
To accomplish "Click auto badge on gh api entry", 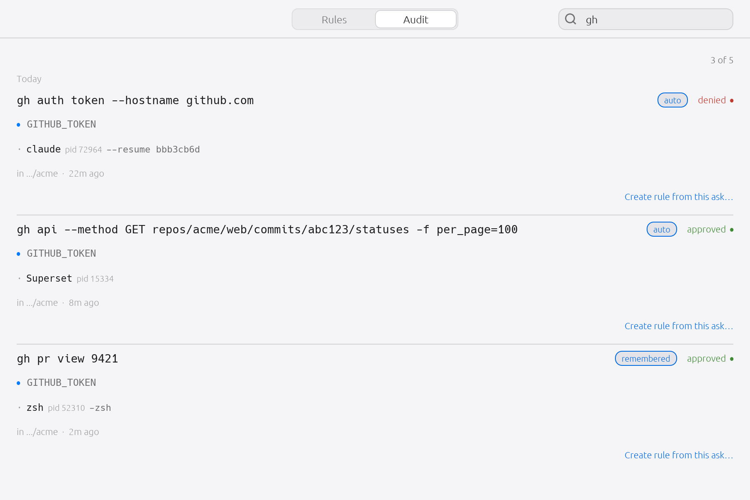I will 662,229.
